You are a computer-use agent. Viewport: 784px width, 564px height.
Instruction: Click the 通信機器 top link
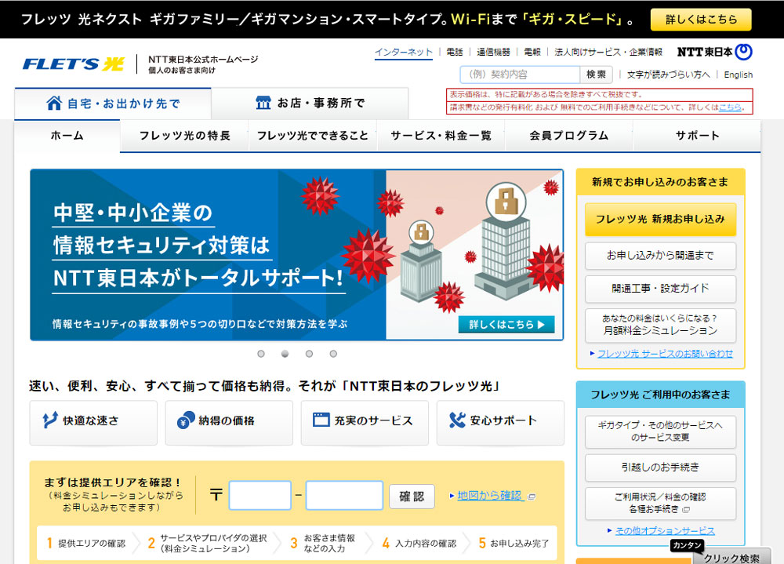click(x=493, y=52)
